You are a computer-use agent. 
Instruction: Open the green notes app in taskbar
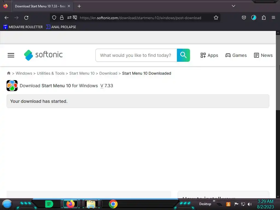pos(49,204)
